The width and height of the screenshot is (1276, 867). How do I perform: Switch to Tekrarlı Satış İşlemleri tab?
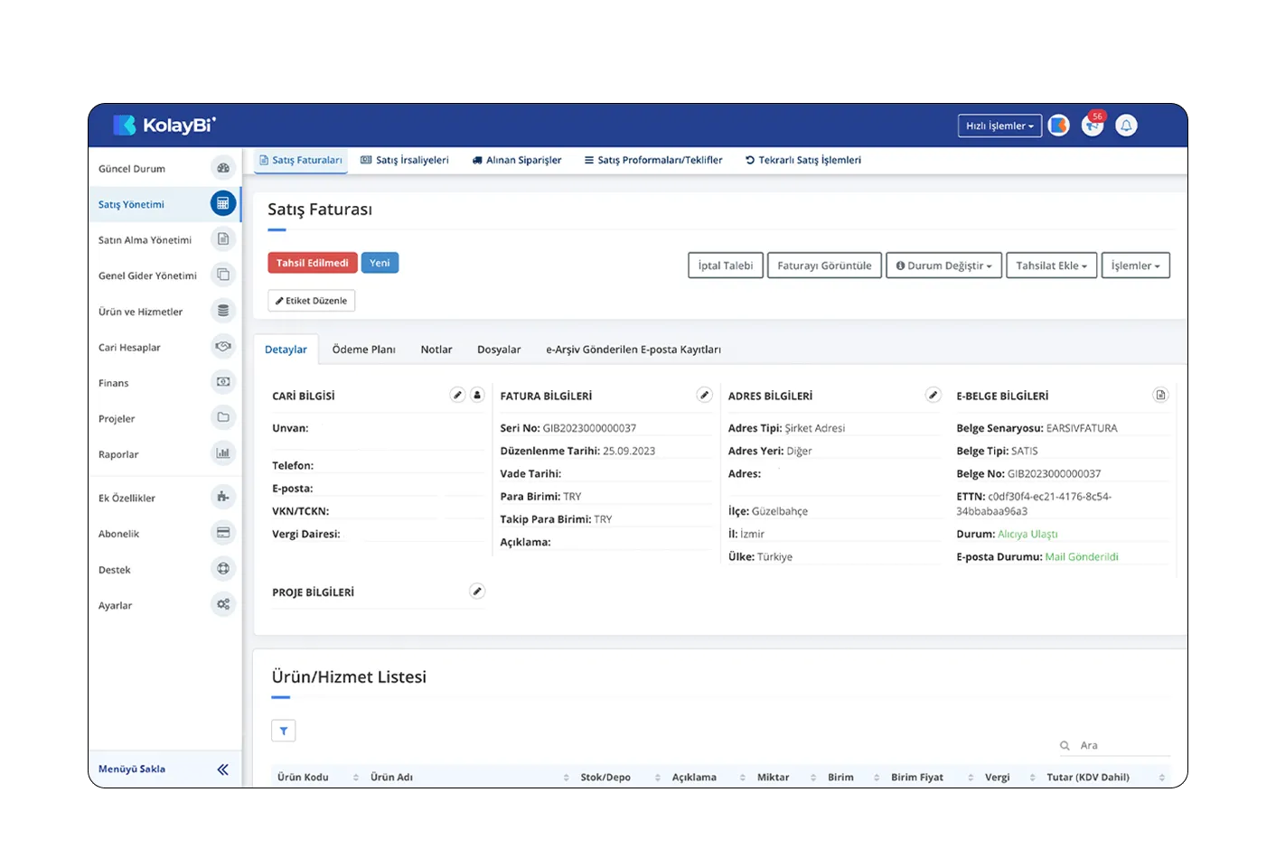pyautogui.click(x=802, y=160)
